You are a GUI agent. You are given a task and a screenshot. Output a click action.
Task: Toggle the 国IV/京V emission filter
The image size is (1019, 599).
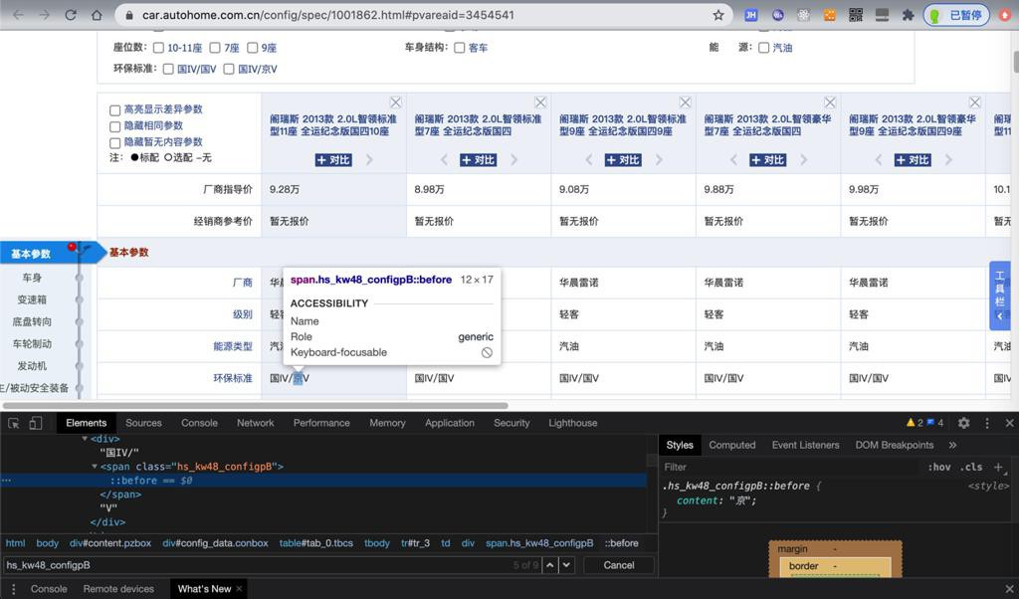tap(229, 69)
